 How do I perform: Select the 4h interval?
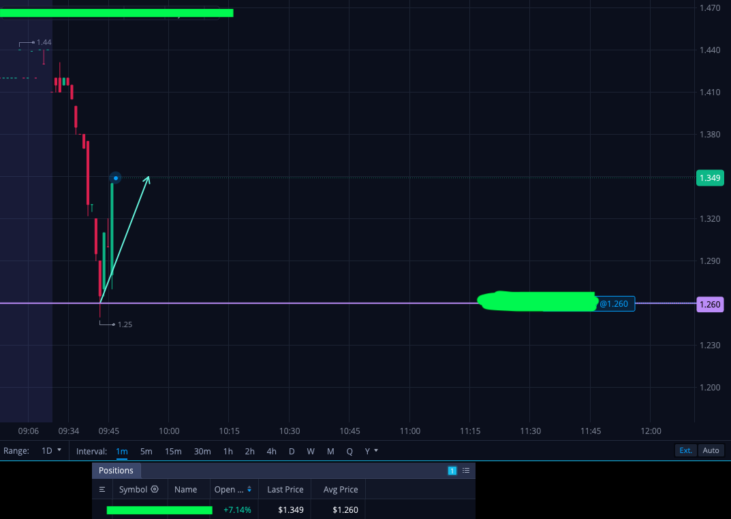[271, 451]
